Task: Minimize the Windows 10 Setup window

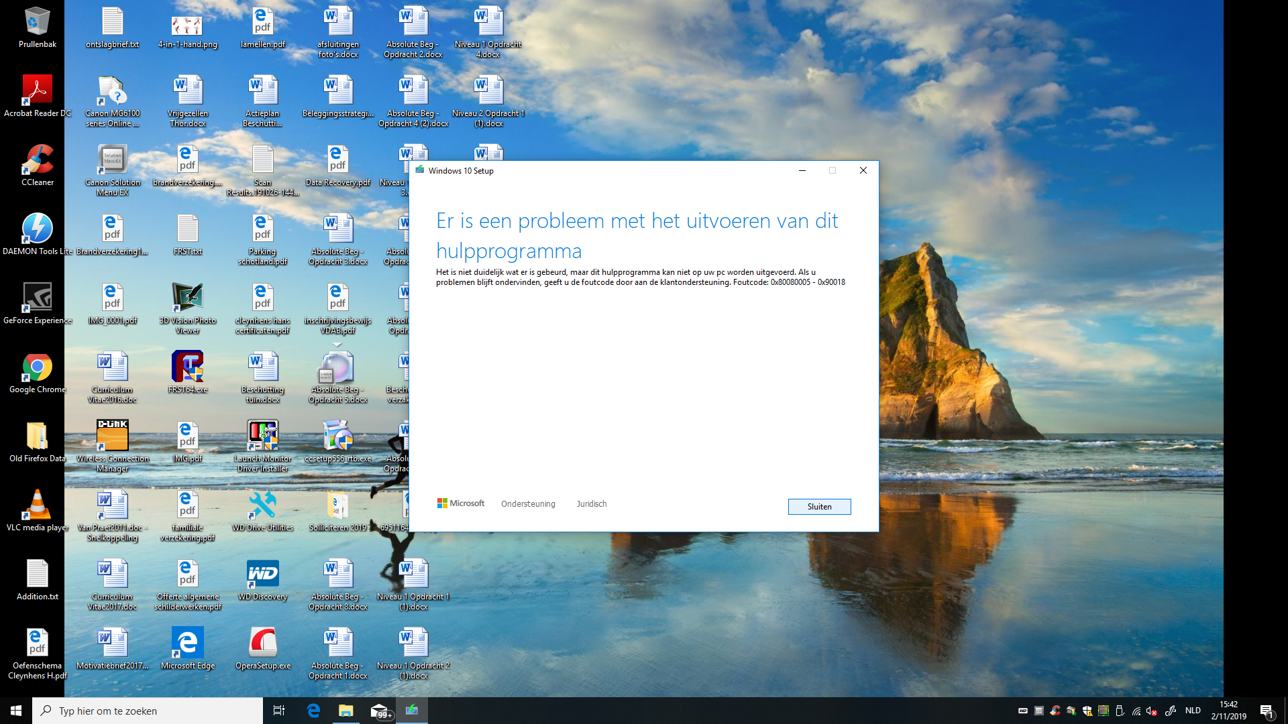Action: (802, 170)
